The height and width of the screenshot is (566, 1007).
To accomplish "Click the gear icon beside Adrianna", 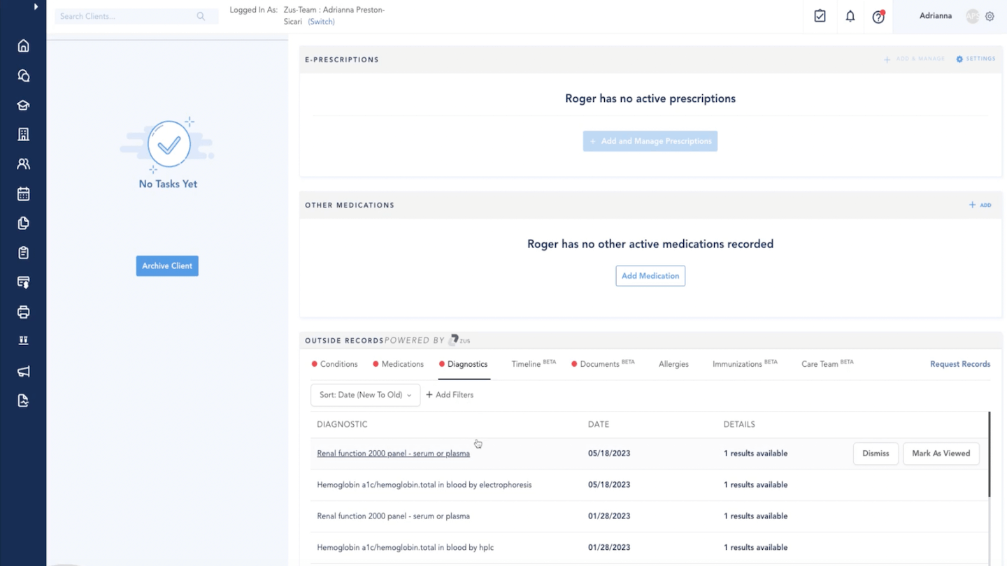I will point(990,16).
